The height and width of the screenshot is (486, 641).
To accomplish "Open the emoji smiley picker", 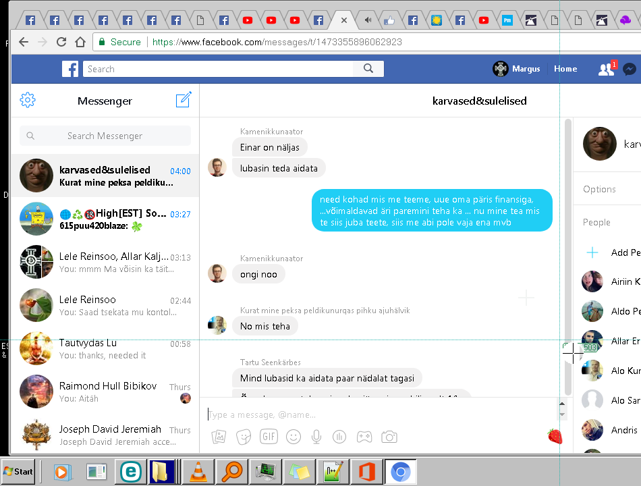I will [x=294, y=437].
